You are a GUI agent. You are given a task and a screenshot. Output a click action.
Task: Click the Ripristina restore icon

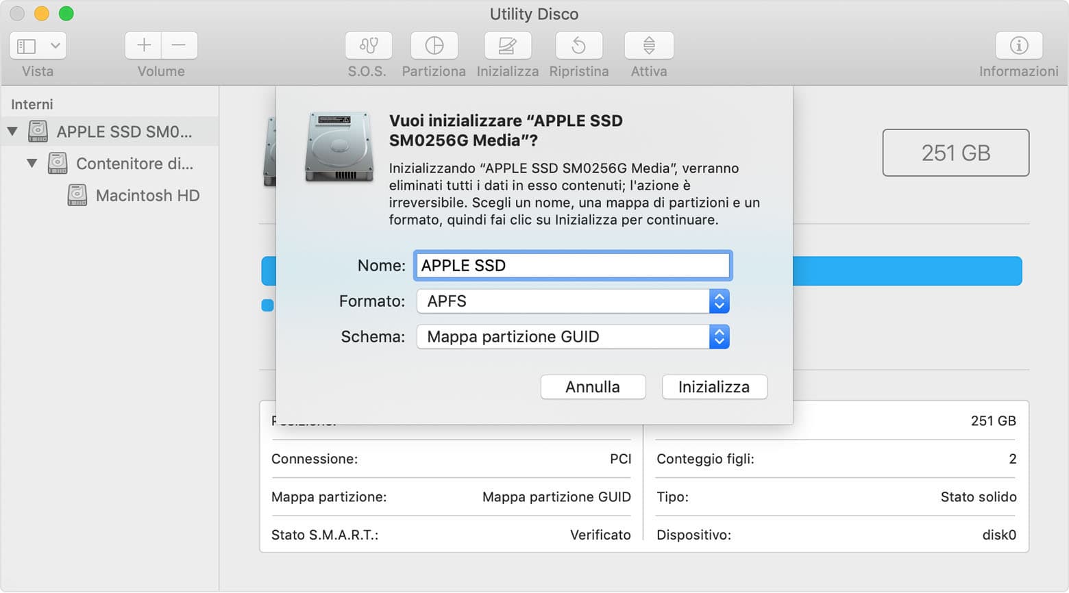click(579, 46)
